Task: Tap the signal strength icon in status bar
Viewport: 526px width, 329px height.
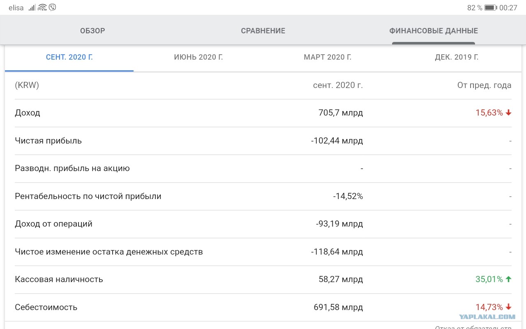Action: coord(32,7)
